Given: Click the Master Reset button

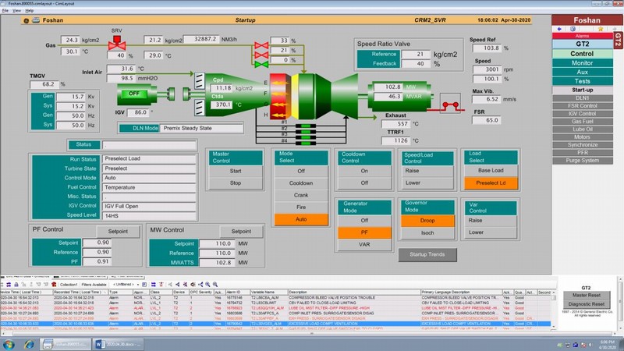Looking at the screenshot, I should 587,296.
